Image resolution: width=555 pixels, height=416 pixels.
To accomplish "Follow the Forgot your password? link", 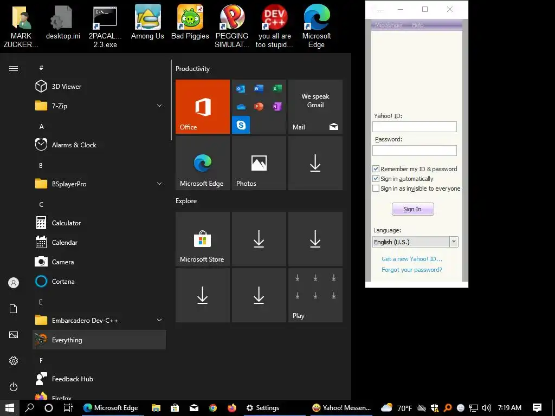I will pyautogui.click(x=412, y=270).
